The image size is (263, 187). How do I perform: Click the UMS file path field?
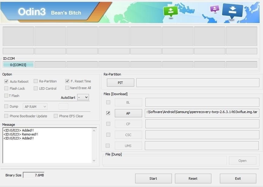click(x=202, y=146)
